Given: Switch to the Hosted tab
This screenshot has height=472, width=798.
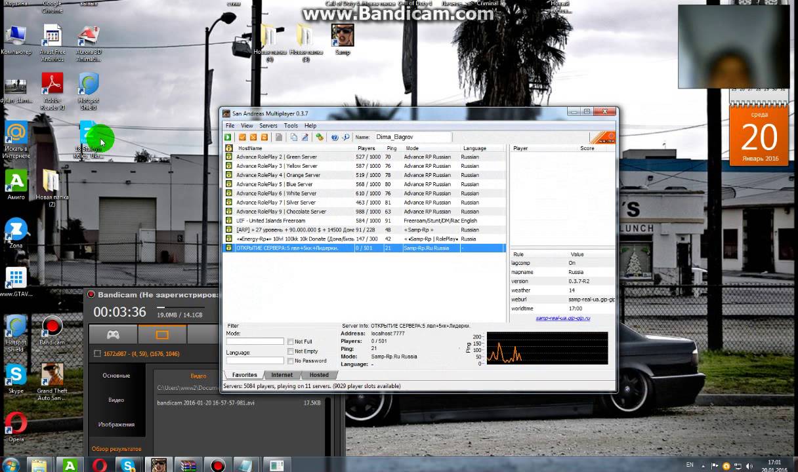Looking at the screenshot, I should [x=319, y=375].
